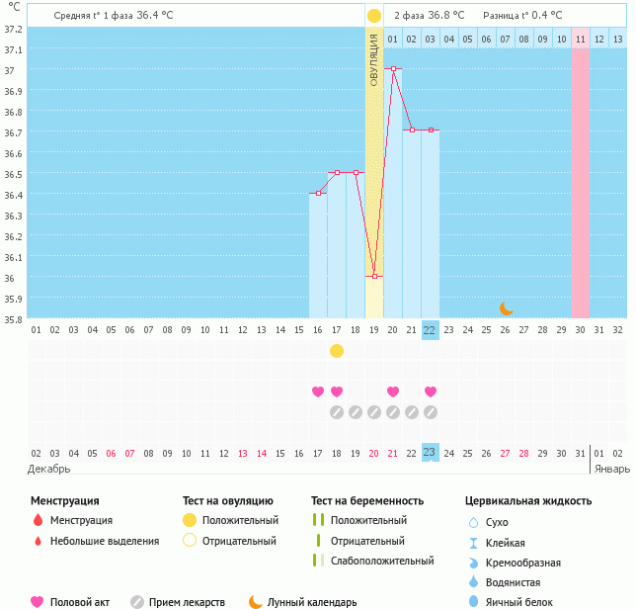Click the yellow ovulation circle atop the chart
The height and width of the screenshot is (609, 636).
[373, 16]
